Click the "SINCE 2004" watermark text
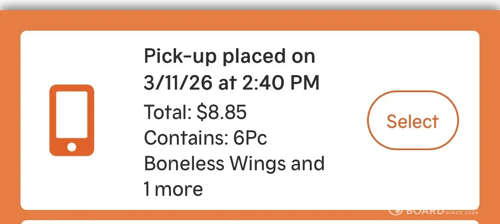Viewport: 500px width, 224px height. (x=462, y=212)
